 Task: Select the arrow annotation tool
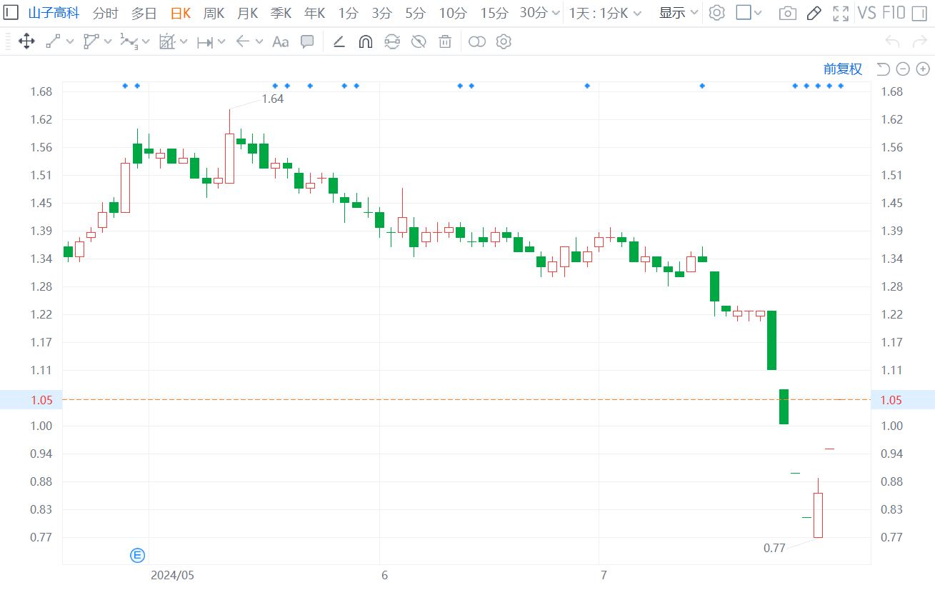coord(243,41)
